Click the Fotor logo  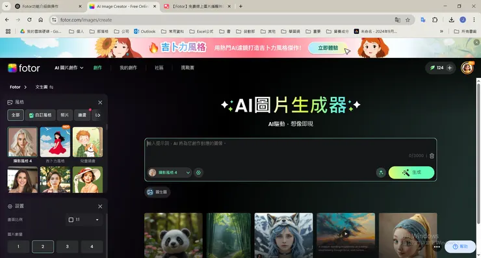coord(24,68)
